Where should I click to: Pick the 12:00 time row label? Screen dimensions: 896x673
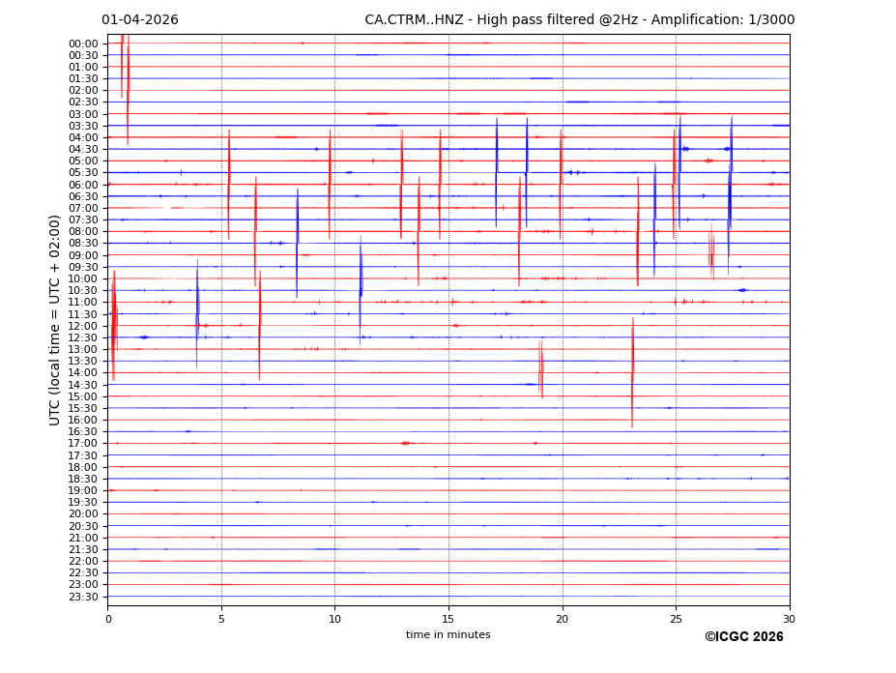tap(83, 326)
